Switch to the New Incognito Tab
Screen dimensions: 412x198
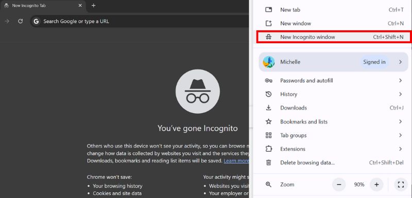tap(43, 6)
